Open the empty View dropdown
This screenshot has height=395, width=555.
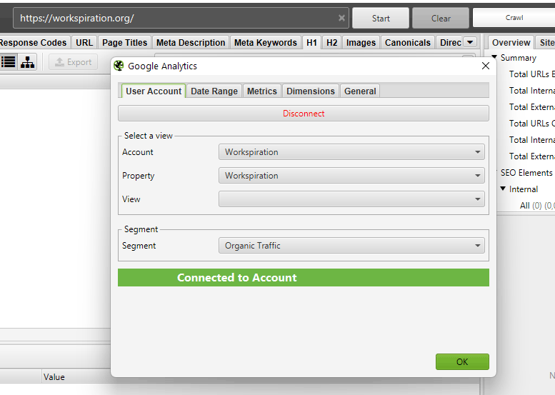tap(351, 199)
